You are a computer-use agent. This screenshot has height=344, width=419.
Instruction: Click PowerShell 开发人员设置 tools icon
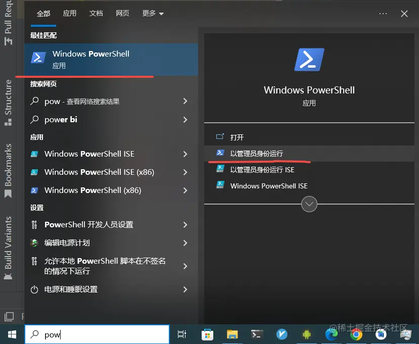[x=34, y=225]
